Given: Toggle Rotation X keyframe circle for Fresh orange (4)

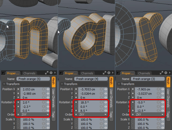Looking at the screenshot, I should (76, 102).
